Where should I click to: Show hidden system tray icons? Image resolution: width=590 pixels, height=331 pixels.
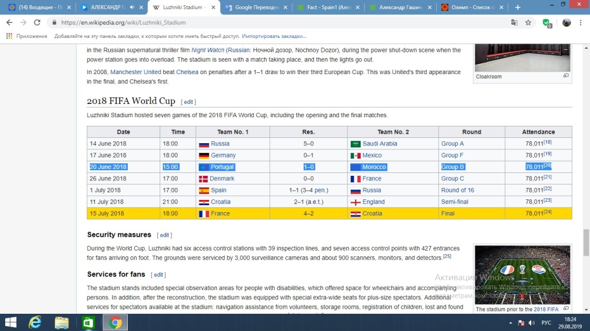click(510, 323)
